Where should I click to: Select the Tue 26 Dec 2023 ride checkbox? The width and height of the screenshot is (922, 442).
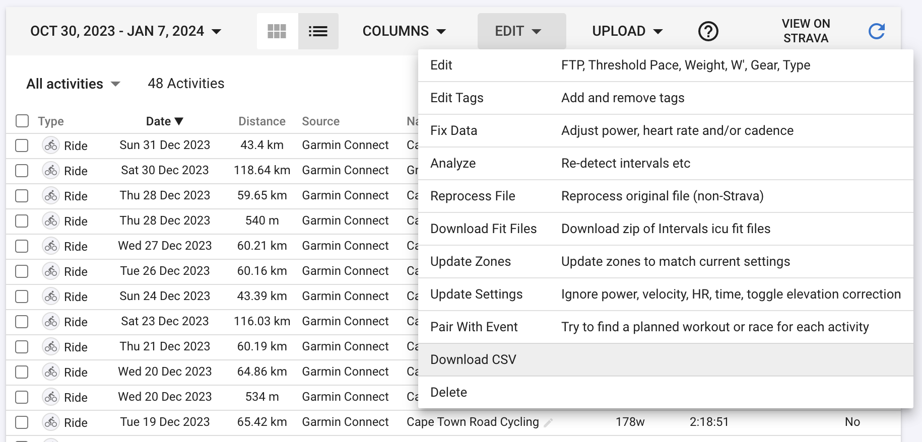[22, 271]
